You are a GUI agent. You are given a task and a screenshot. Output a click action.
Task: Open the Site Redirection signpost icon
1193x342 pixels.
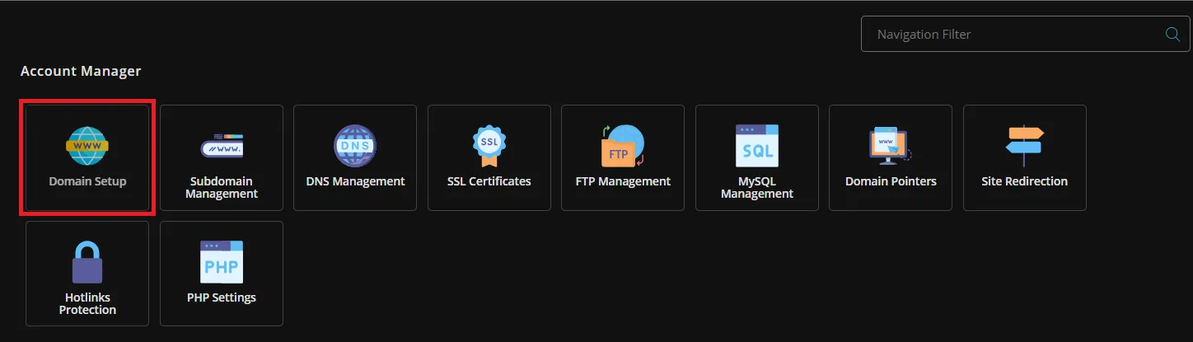click(1025, 147)
